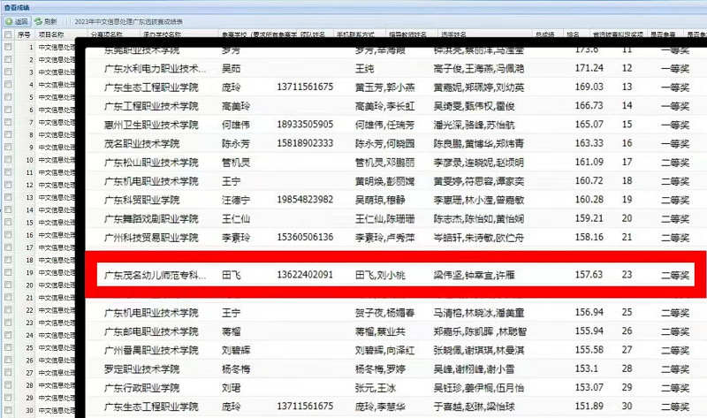Check the checkbox for row 28
This screenshot has width=707, height=418.
click(8, 385)
